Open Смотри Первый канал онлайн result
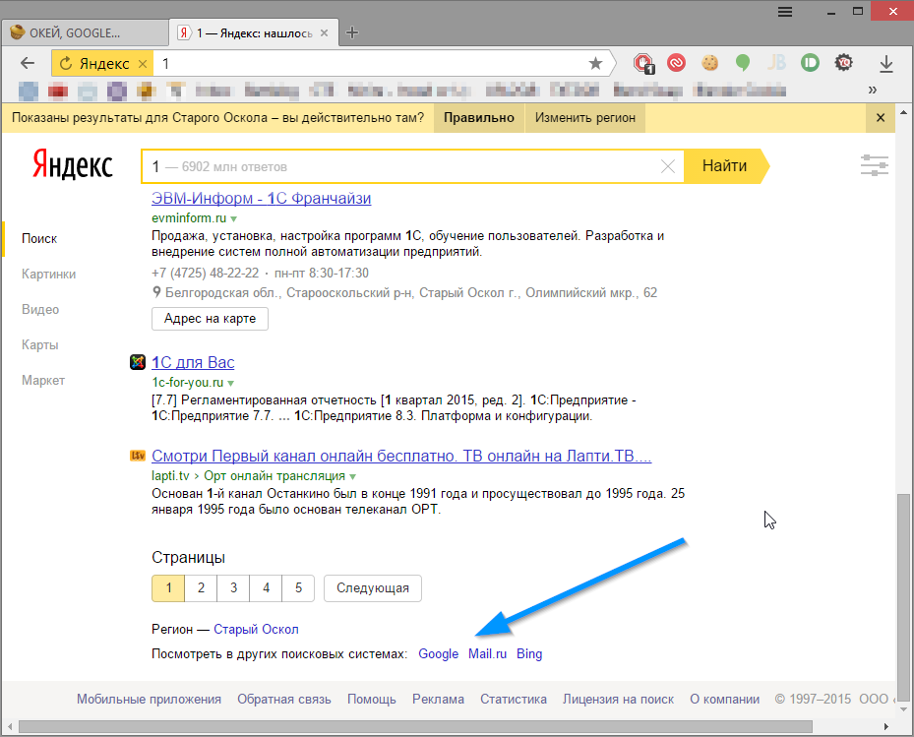 (401, 456)
